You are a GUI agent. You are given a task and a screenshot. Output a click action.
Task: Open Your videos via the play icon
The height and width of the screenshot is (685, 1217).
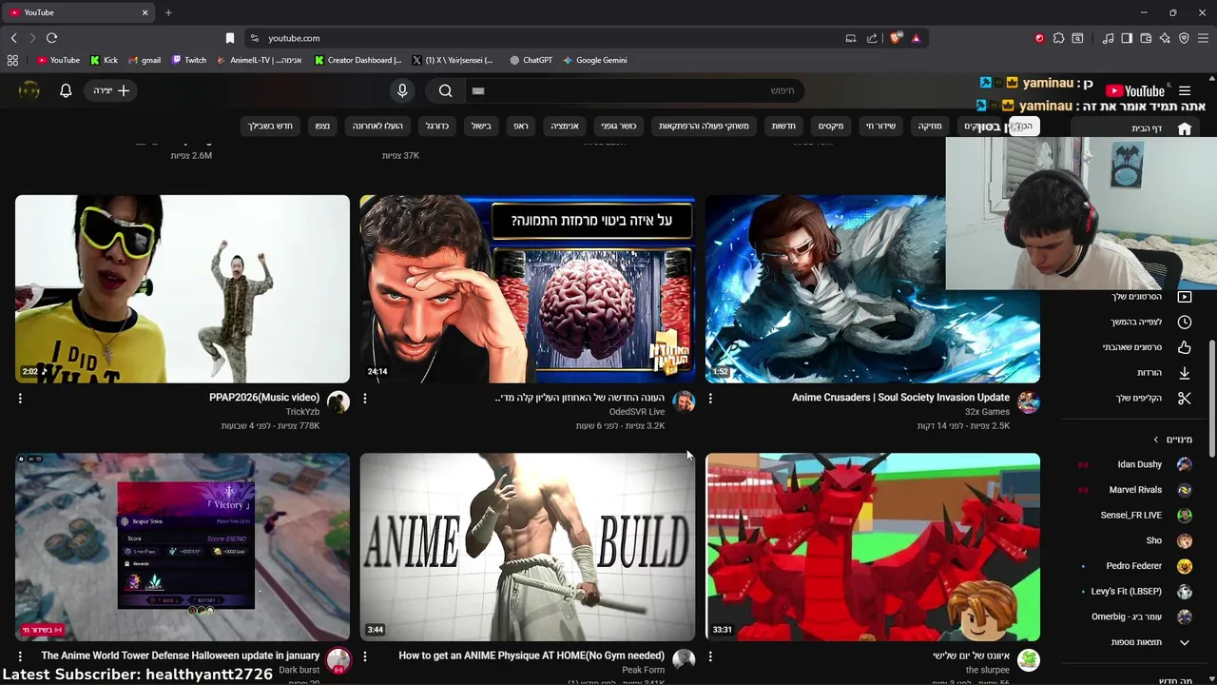coord(1185,297)
